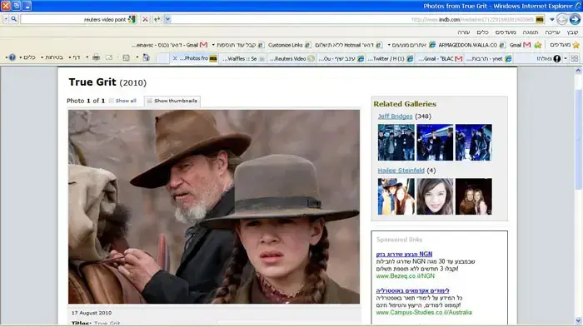Switch to the וואלה! tab
This screenshot has height=327, width=583.
538,58
